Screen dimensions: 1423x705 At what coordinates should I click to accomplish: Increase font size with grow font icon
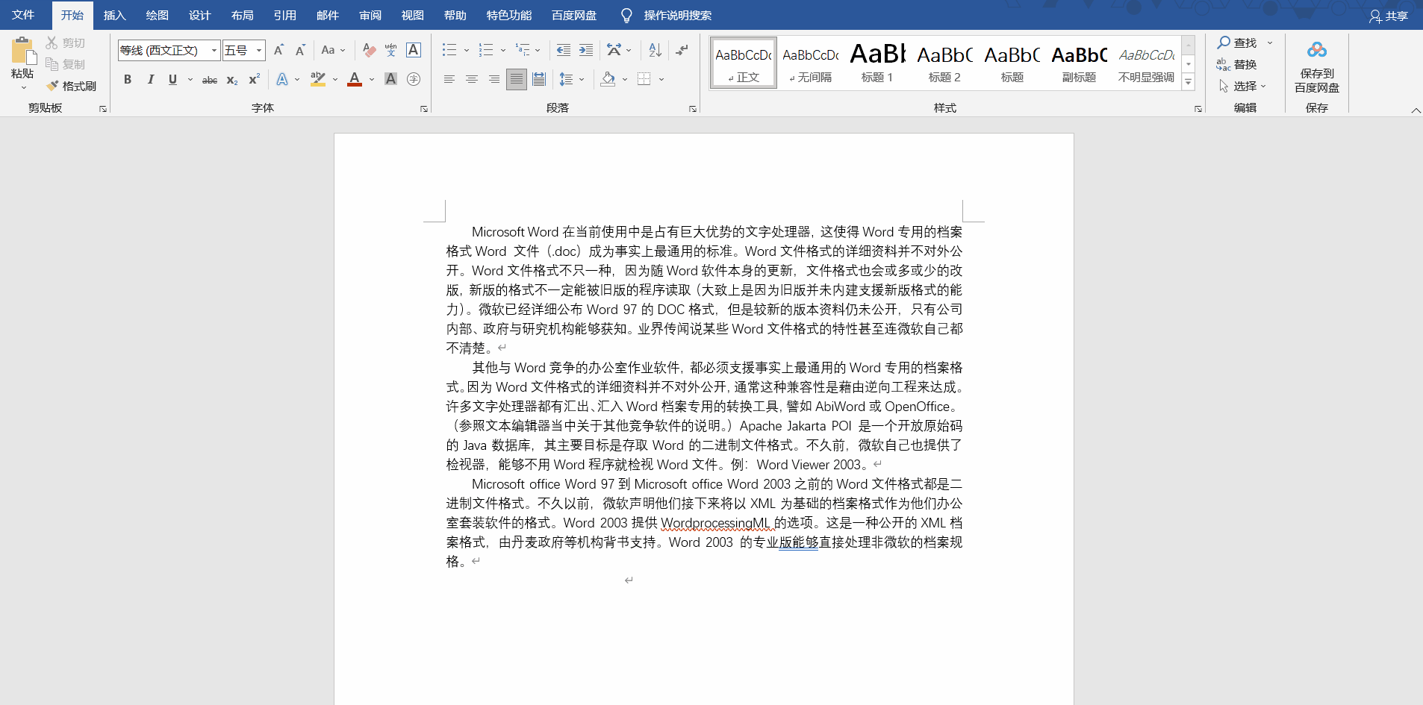pos(278,50)
